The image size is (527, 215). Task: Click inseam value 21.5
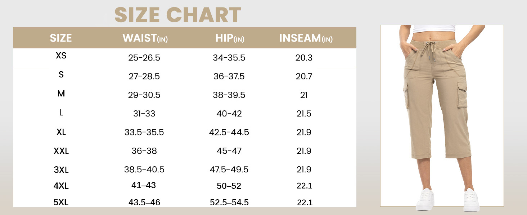point(304,114)
